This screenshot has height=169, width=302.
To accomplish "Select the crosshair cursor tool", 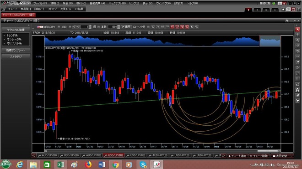I will (297, 35).
